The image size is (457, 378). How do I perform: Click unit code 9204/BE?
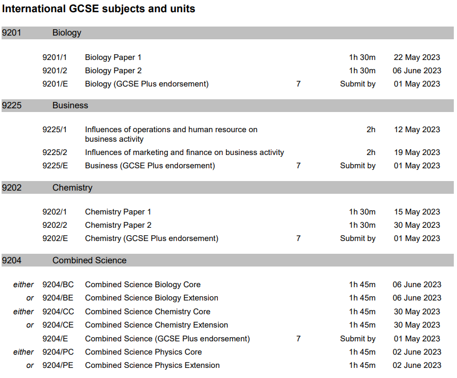pyautogui.click(x=58, y=298)
